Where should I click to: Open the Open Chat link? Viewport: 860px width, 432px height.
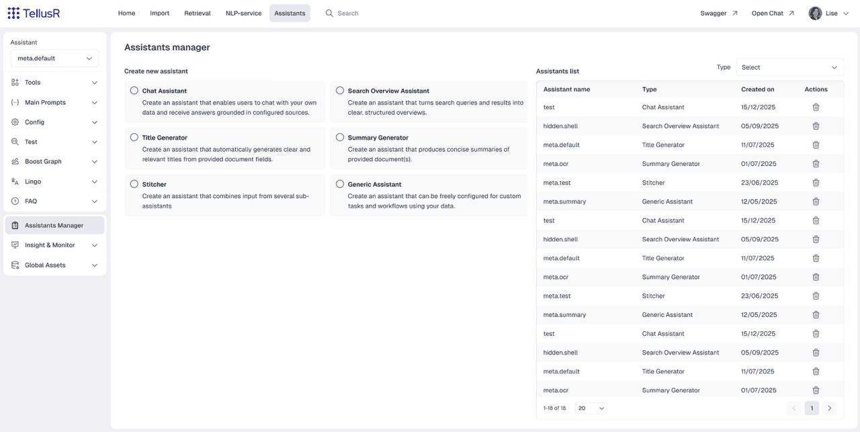coord(773,13)
